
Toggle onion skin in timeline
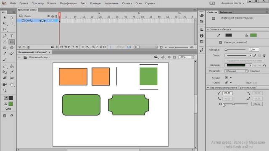click(x=93, y=47)
